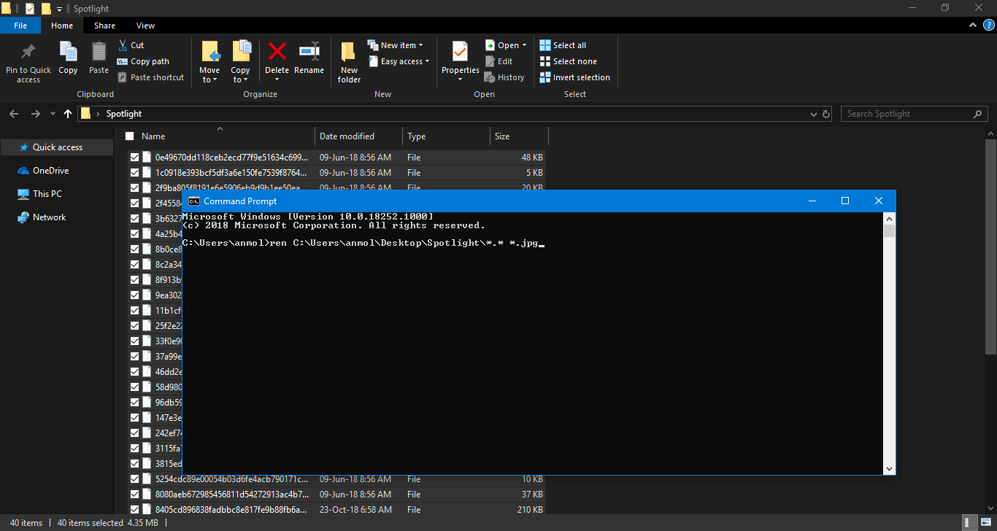This screenshot has height=531, width=997.
Task: Open the File menu tab
Action: pos(20,26)
